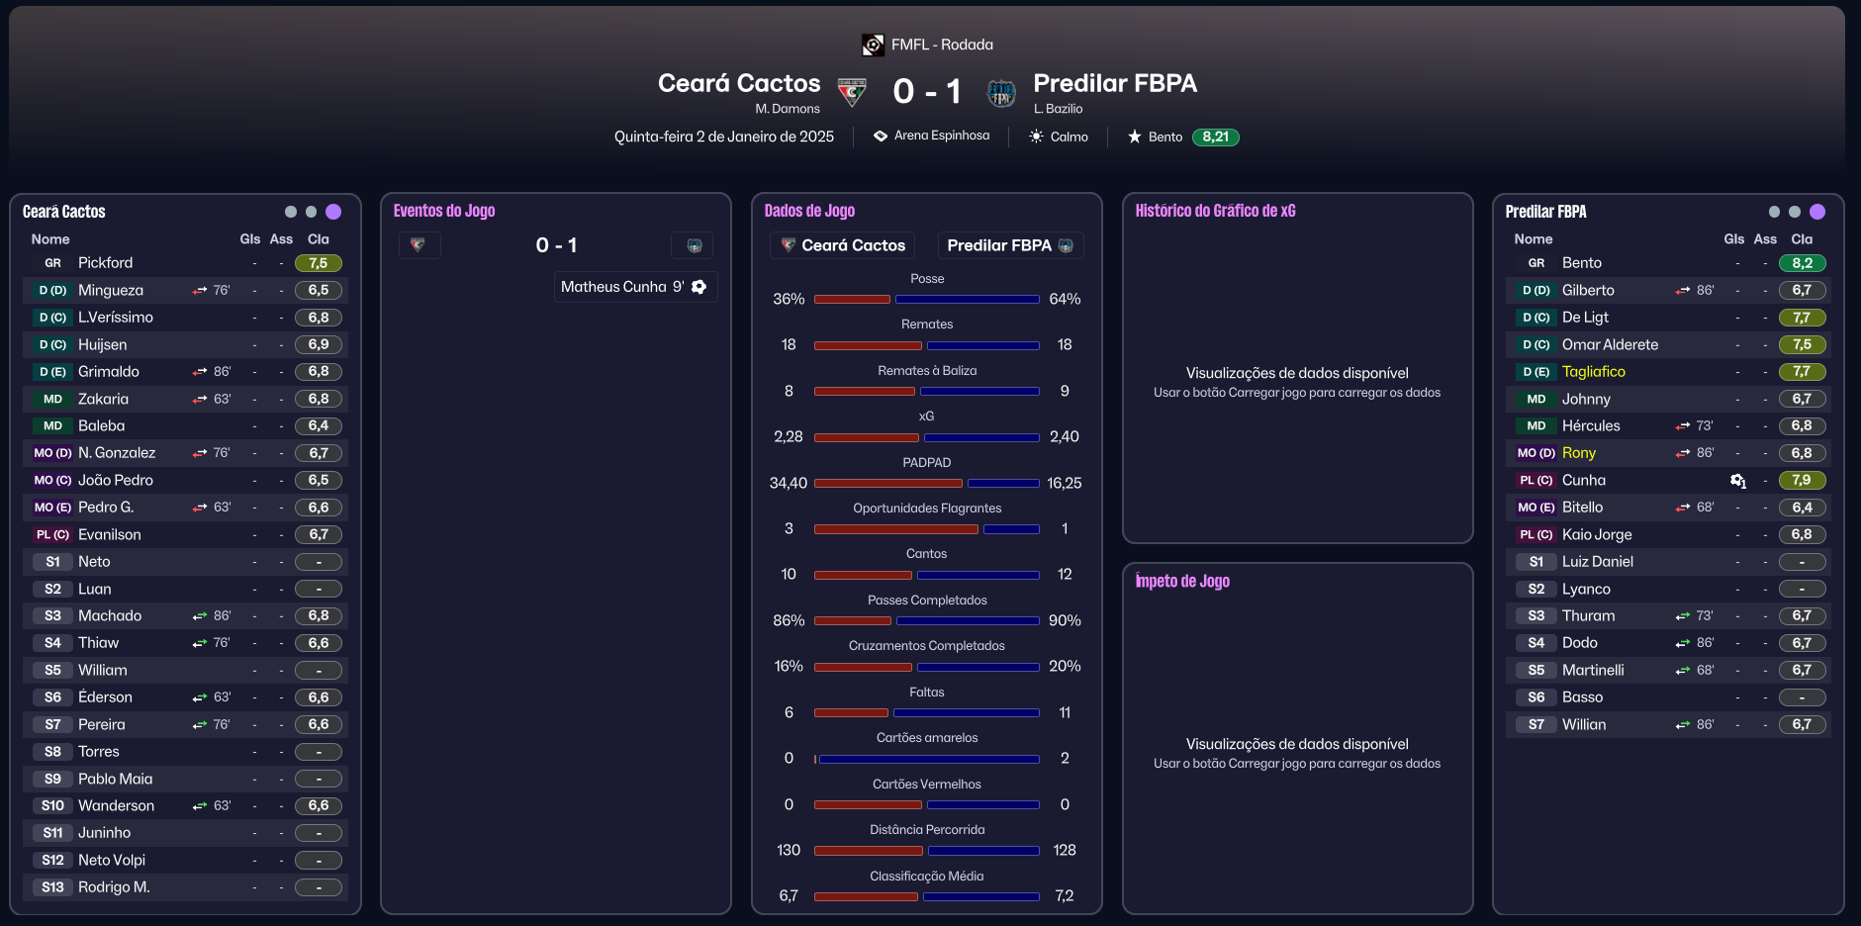The height and width of the screenshot is (926, 1861).
Task: Switch to Predilar FBPA tab in Dados de Jogo
Action: point(1010,245)
